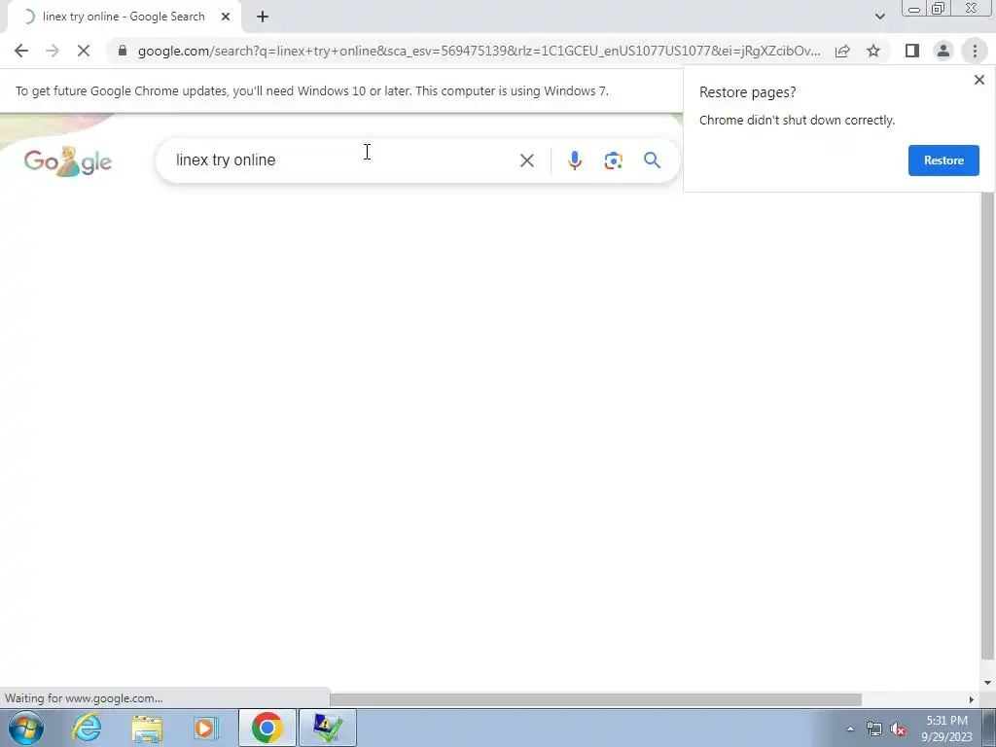Image resolution: width=996 pixels, height=747 pixels.
Task: Click the horizontal scrollbar right arrow
Action: pyautogui.click(x=971, y=699)
